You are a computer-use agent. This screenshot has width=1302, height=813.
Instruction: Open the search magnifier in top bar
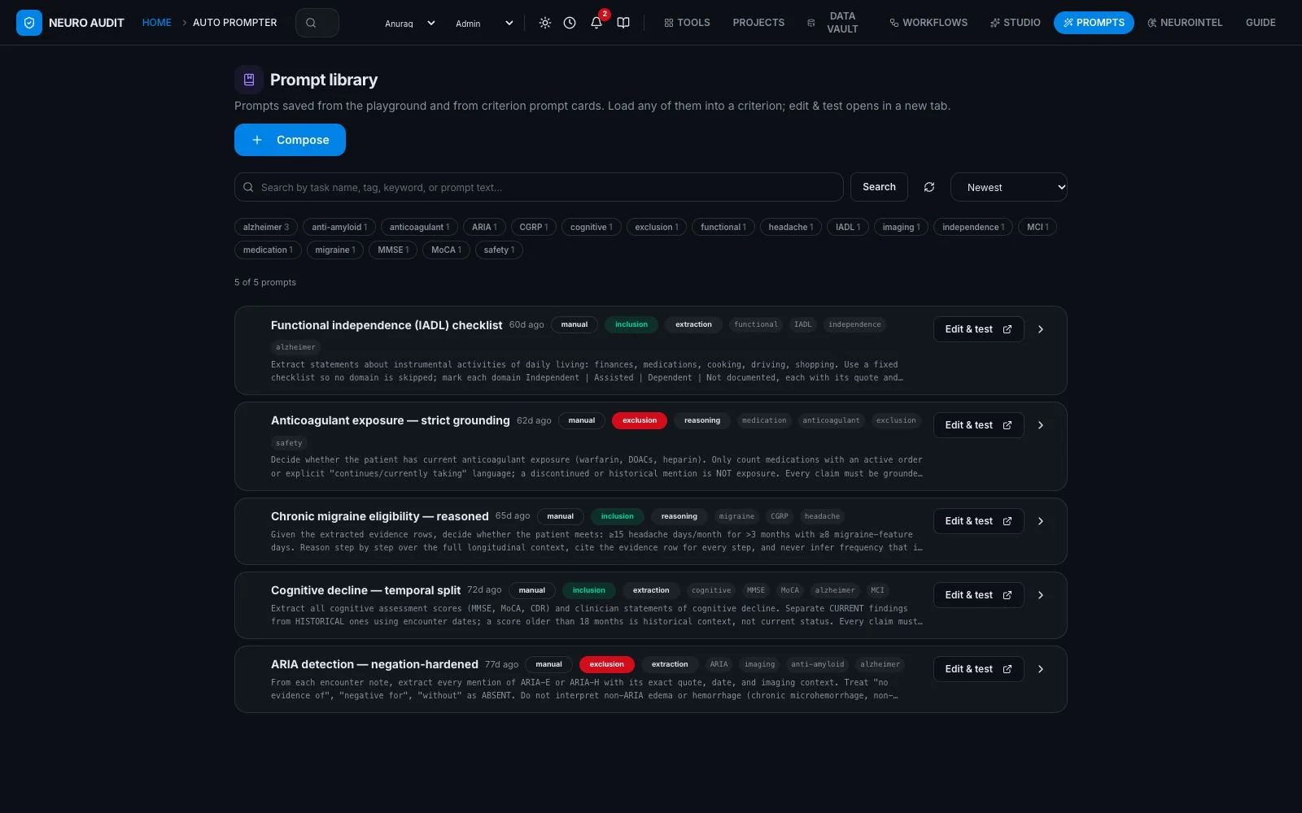(317, 23)
